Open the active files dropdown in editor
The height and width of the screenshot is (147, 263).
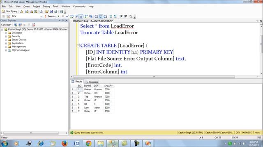(x=257, y=21)
